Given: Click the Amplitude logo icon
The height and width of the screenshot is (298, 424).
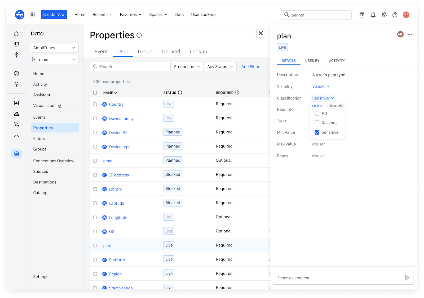Looking at the screenshot, I should tap(20, 15).
